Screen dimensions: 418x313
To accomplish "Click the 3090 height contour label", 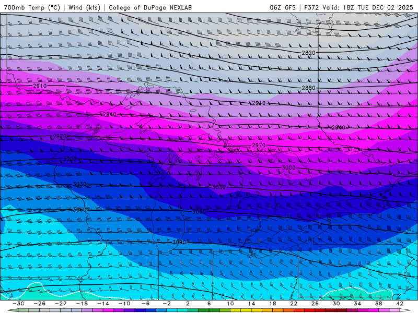I will click(179, 242).
